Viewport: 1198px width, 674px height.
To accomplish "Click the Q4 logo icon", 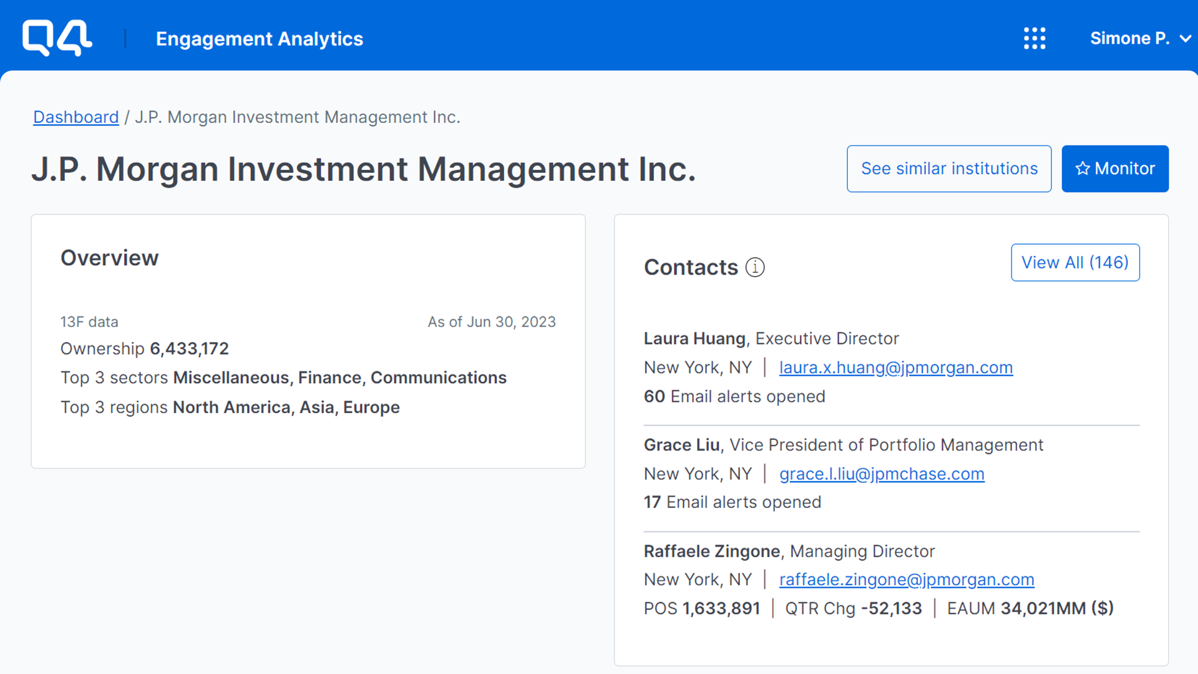I will point(57,38).
